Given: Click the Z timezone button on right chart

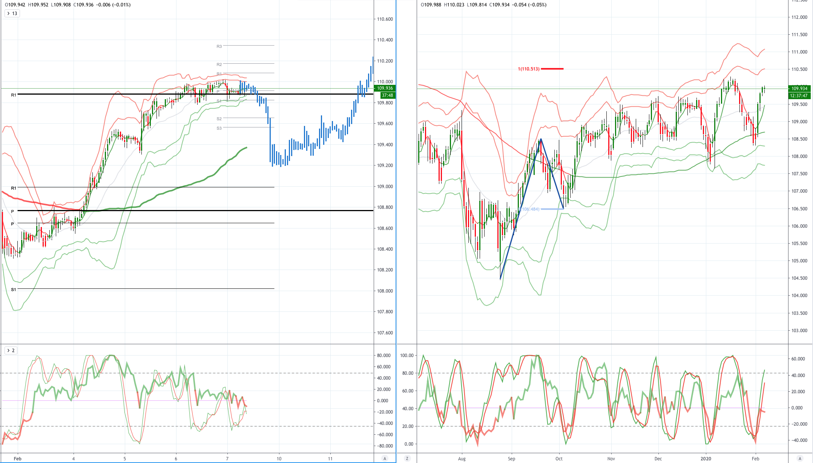Looking at the screenshot, I should point(407,458).
